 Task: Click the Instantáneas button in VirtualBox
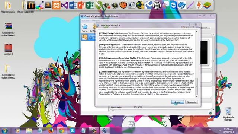click(203, 28)
